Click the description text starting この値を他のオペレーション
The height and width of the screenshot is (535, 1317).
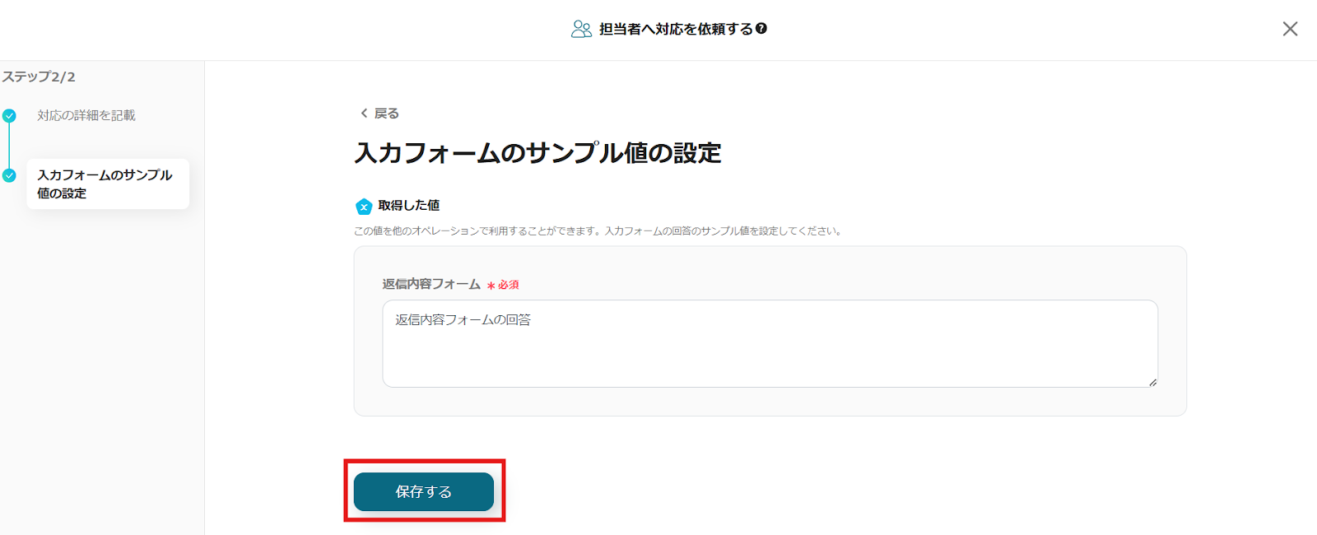coord(598,231)
